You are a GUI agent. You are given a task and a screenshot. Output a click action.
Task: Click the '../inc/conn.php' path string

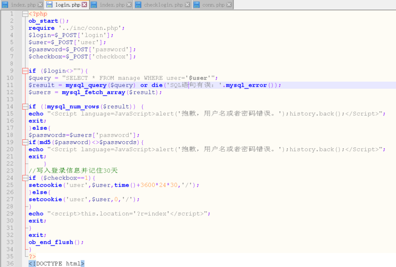point(91,28)
